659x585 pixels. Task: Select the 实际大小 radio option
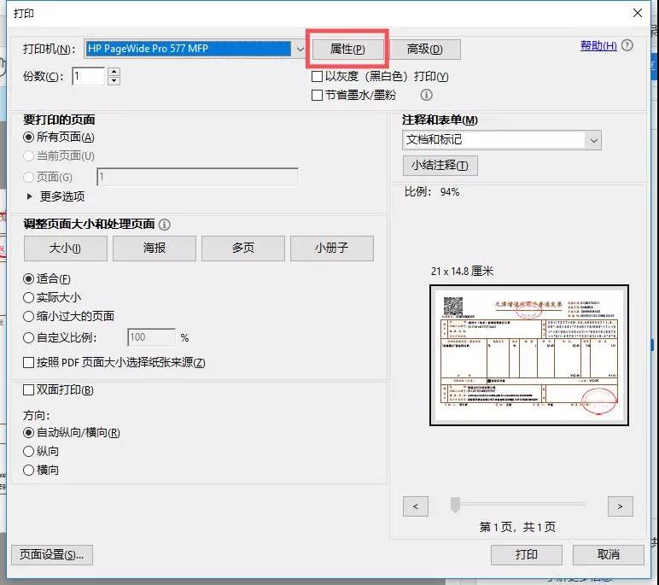(30, 297)
